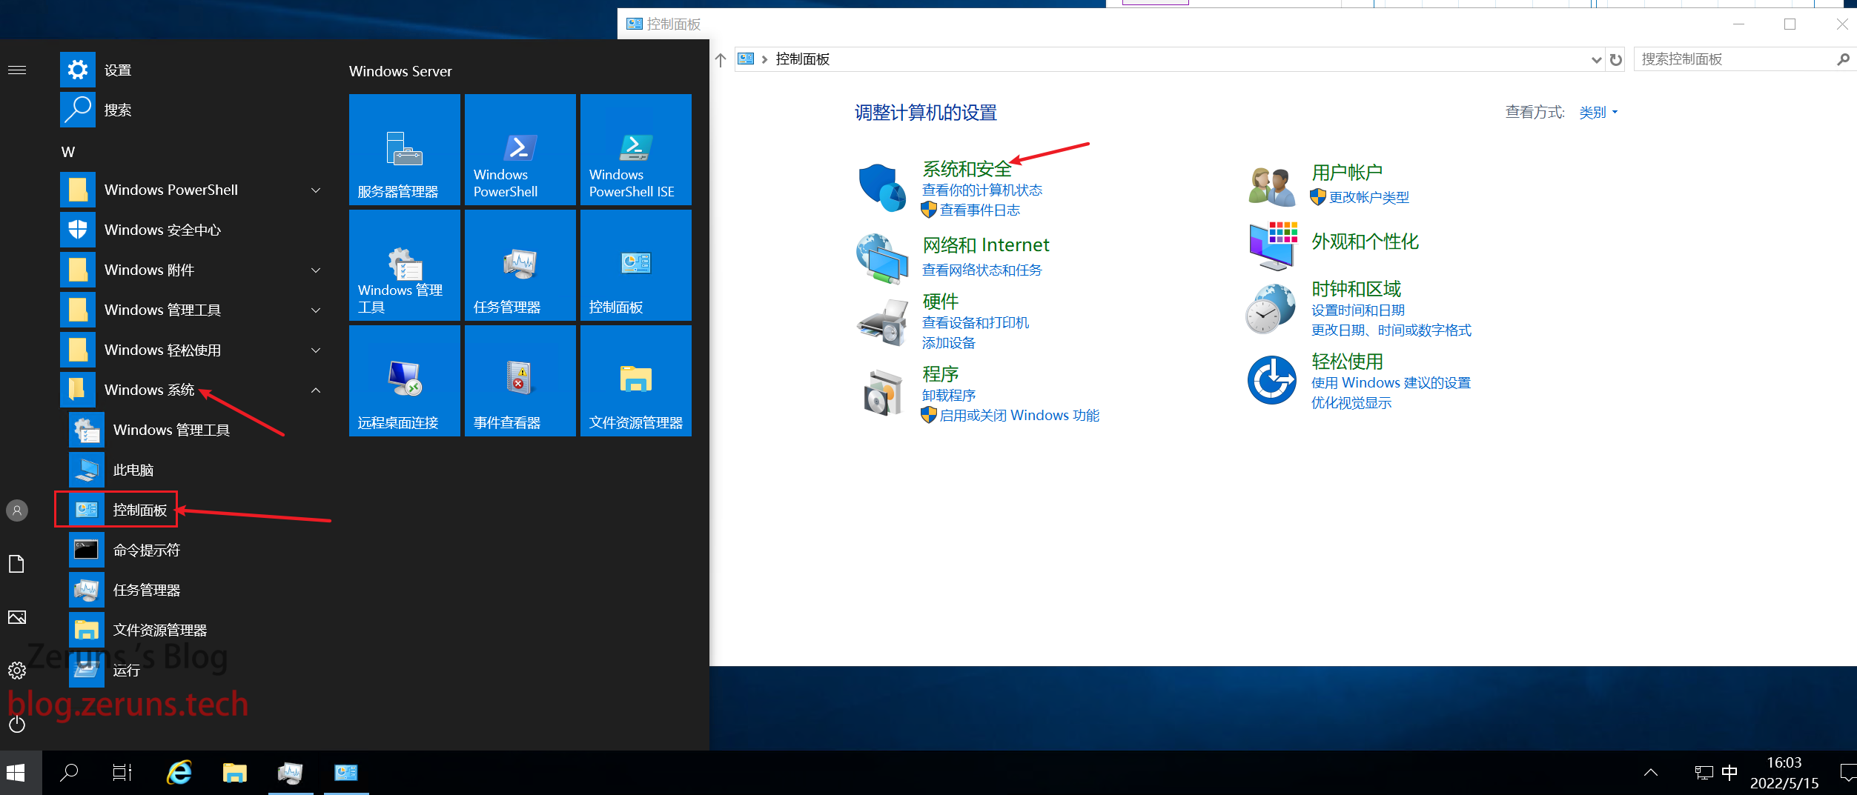The height and width of the screenshot is (795, 1857).
Task: Open the 设置 gear icon in Start menu
Action: pyautogui.click(x=78, y=70)
